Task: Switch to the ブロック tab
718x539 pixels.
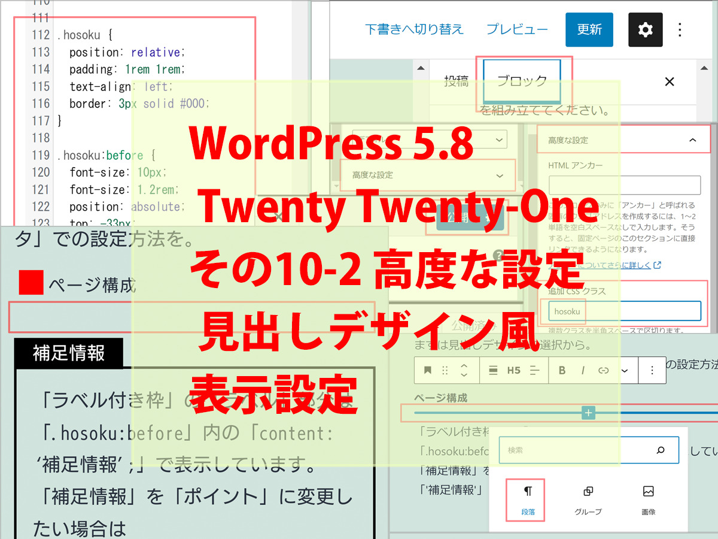Action: coord(522,81)
